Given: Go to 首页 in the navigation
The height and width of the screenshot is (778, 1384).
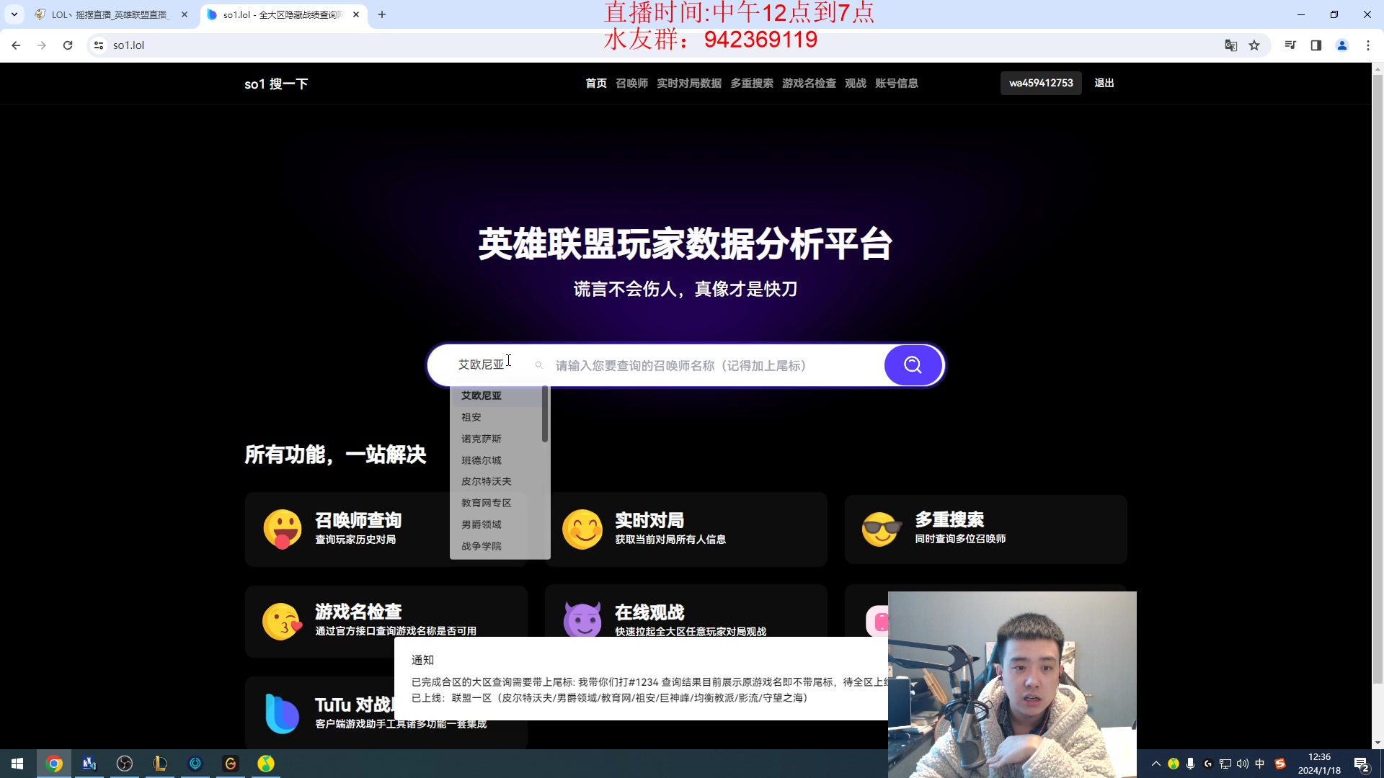Looking at the screenshot, I should [596, 84].
